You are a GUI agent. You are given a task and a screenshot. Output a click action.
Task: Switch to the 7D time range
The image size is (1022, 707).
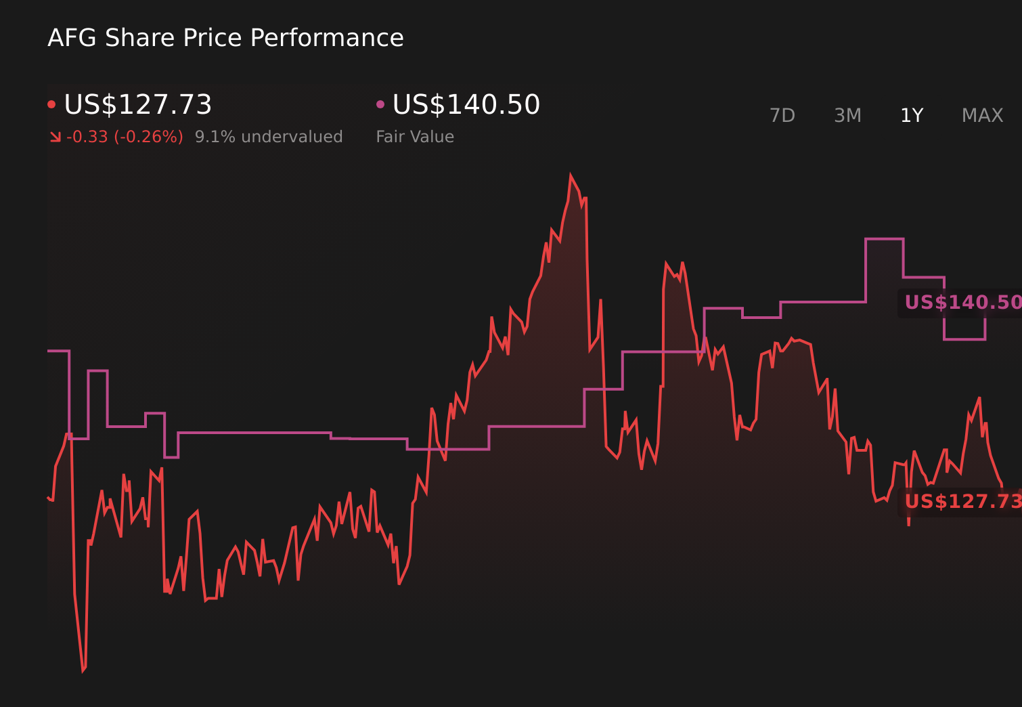[783, 115]
